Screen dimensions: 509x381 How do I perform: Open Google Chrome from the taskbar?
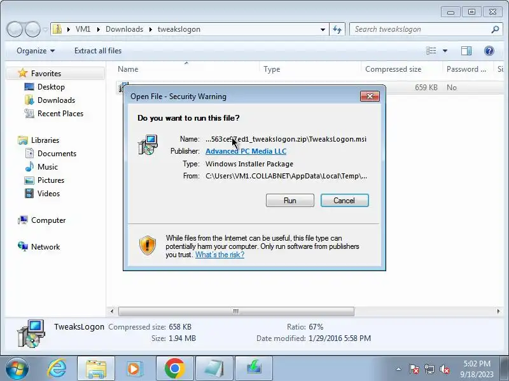pyautogui.click(x=174, y=368)
